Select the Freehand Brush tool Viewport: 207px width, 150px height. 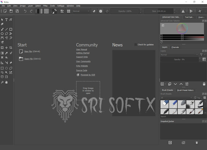click(x=2, y=29)
